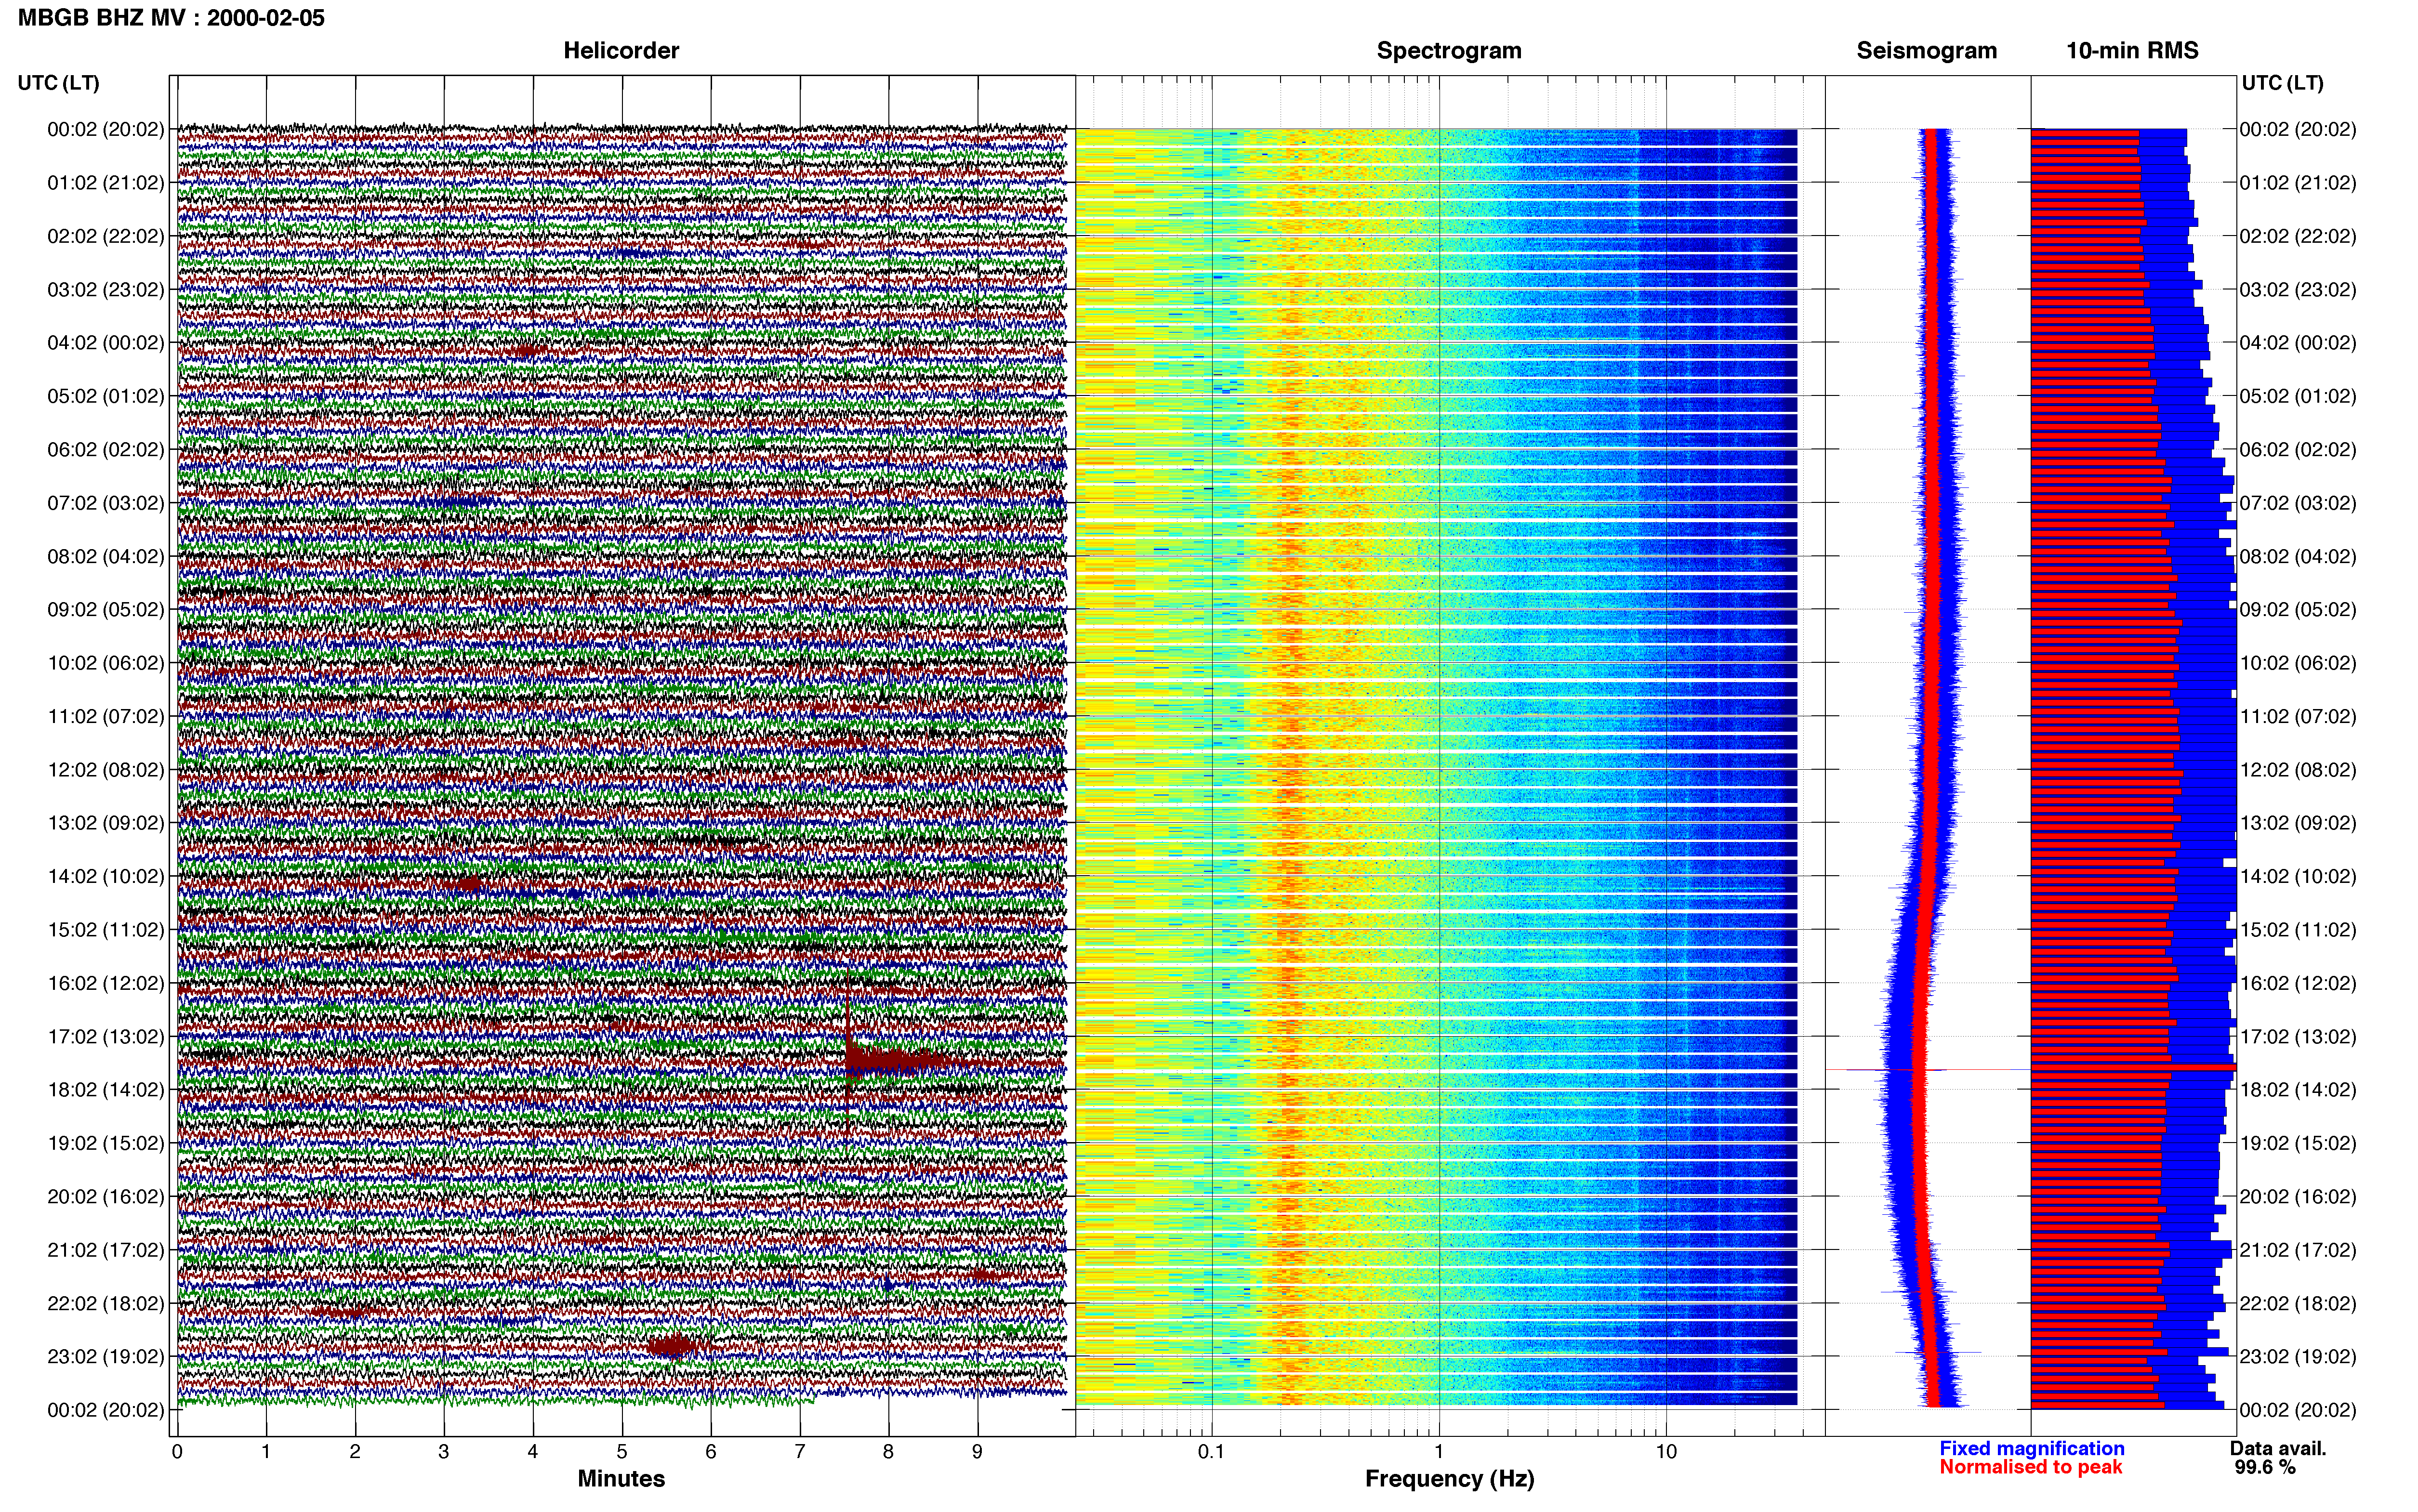
Task: Click the 'Seismogram' panel heading
Action: coord(1926,51)
